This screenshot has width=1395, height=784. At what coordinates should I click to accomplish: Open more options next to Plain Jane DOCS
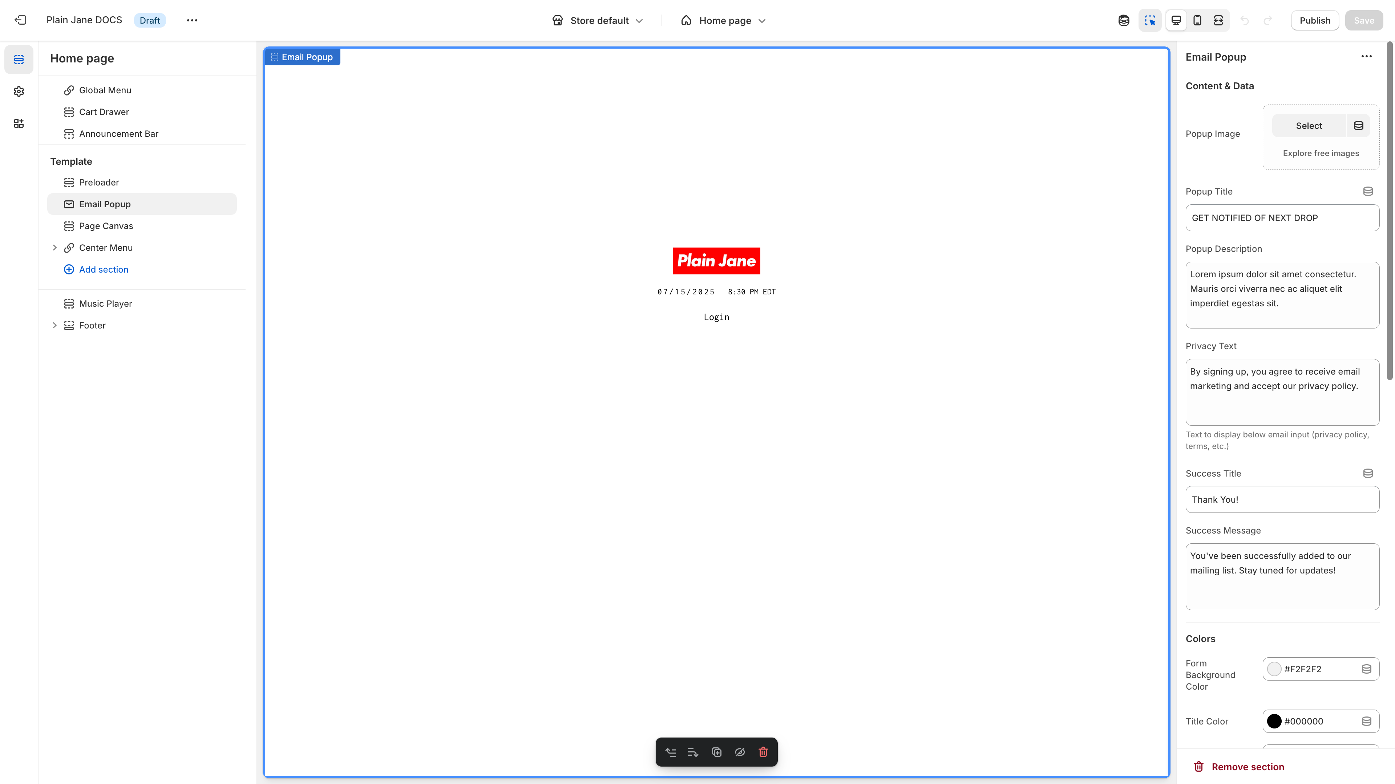192,20
